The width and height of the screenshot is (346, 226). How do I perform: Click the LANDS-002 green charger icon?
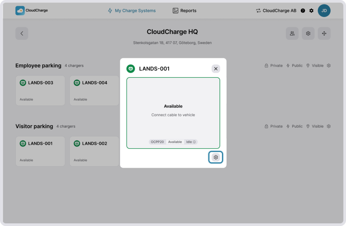pos(77,143)
